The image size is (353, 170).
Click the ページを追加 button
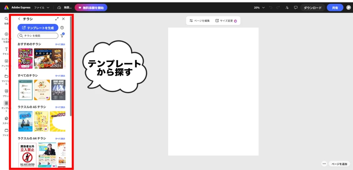pyautogui.click(x=340, y=164)
